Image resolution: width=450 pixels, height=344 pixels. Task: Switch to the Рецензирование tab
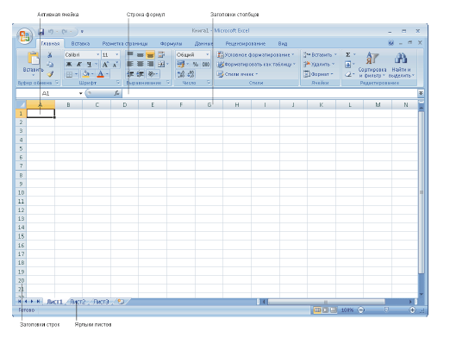[246, 43]
